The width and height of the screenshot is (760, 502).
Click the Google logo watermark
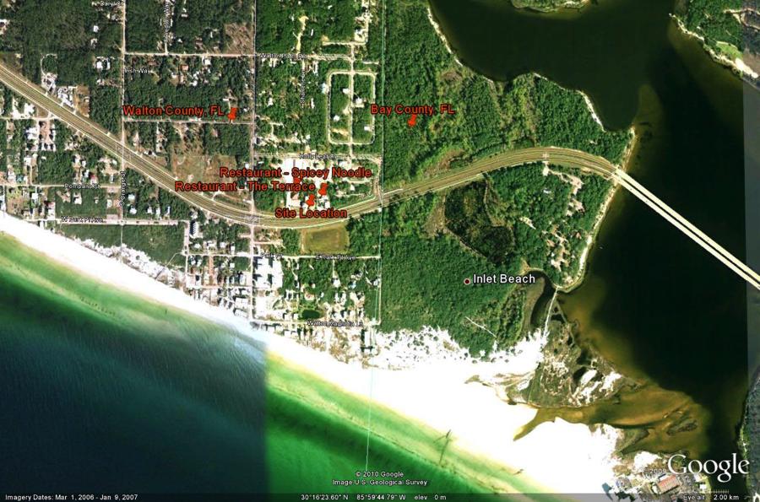coord(707,468)
